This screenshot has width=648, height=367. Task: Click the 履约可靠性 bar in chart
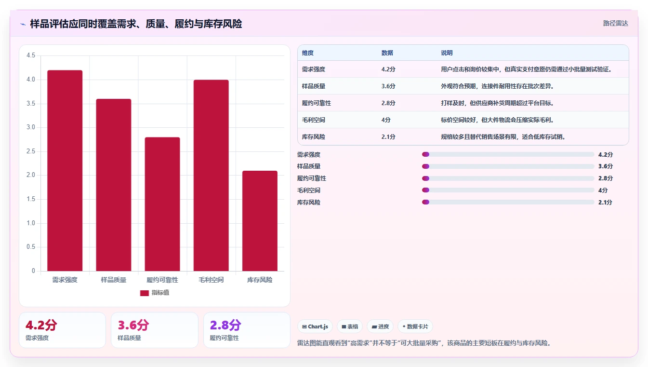[x=162, y=204]
